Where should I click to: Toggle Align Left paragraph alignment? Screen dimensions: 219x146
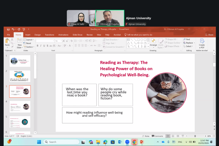pos(76,46)
